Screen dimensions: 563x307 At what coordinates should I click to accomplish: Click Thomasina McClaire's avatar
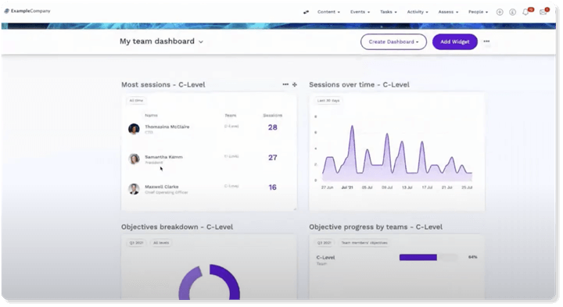point(134,129)
